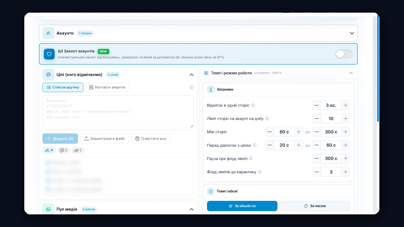Click the ШІ Захист shield icon

pos(49,54)
